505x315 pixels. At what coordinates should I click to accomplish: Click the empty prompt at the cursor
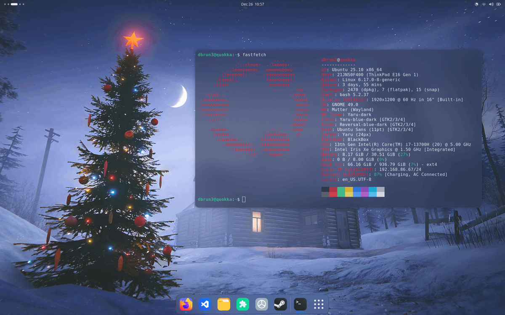click(x=244, y=199)
